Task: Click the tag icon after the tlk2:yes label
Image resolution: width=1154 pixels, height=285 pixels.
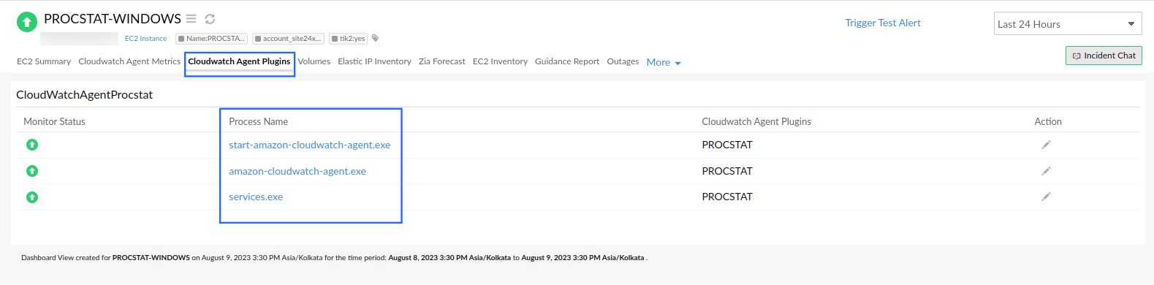Action: click(x=376, y=38)
